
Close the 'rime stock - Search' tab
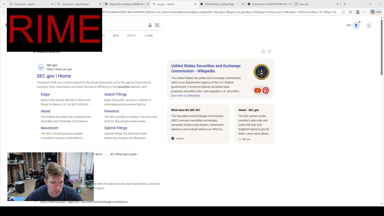[52, 4]
